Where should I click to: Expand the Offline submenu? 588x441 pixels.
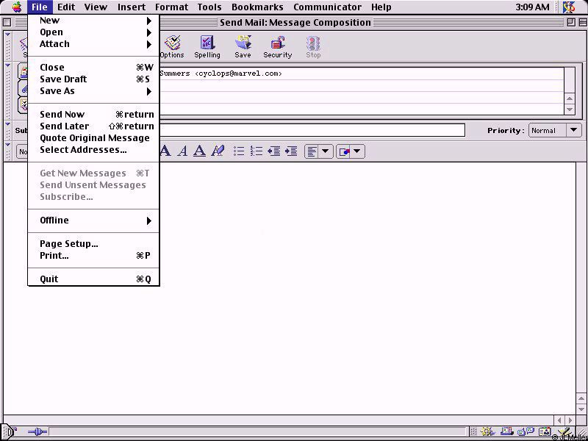coord(94,220)
